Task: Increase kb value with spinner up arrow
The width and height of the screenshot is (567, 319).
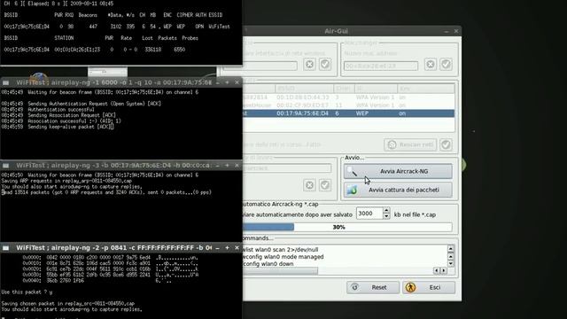Action: (386, 211)
